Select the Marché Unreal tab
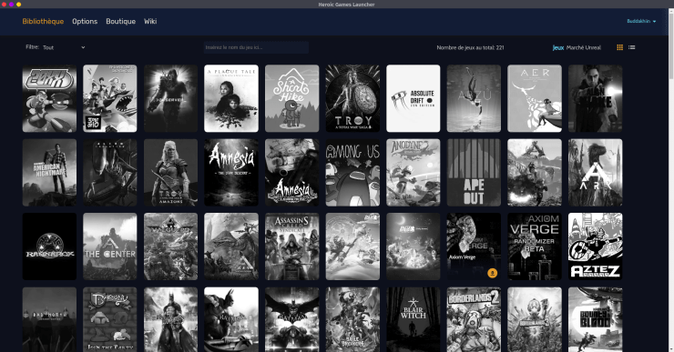This screenshot has width=674, height=352. click(x=583, y=47)
